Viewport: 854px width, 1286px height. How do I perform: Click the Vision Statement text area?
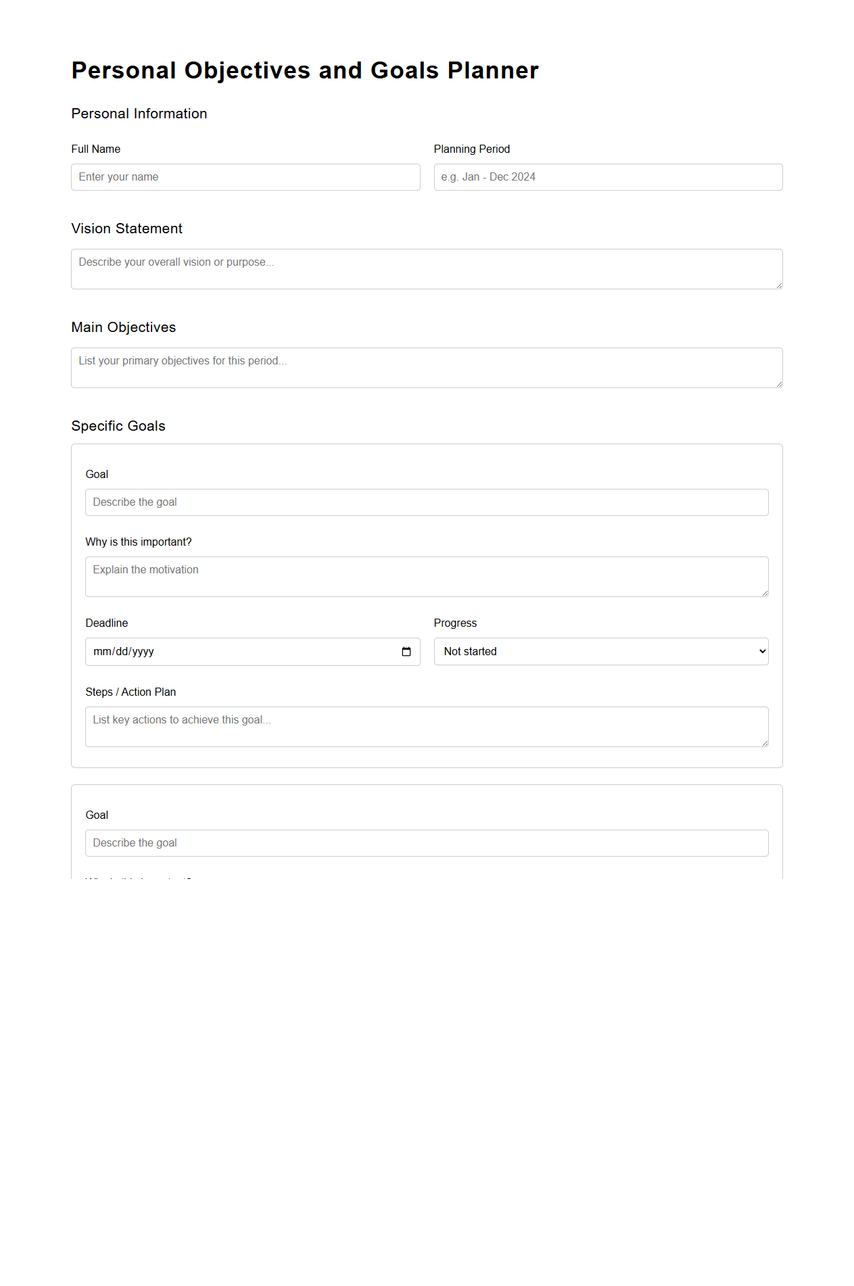(x=426, y=268)
